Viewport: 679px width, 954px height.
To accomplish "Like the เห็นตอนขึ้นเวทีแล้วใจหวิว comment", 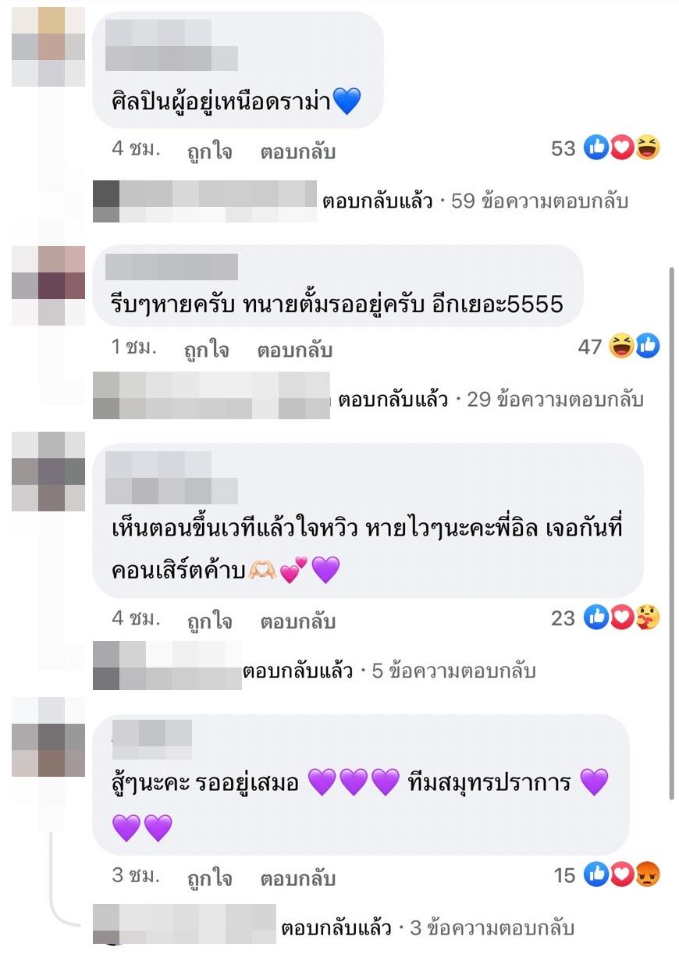I will (210, 621).
